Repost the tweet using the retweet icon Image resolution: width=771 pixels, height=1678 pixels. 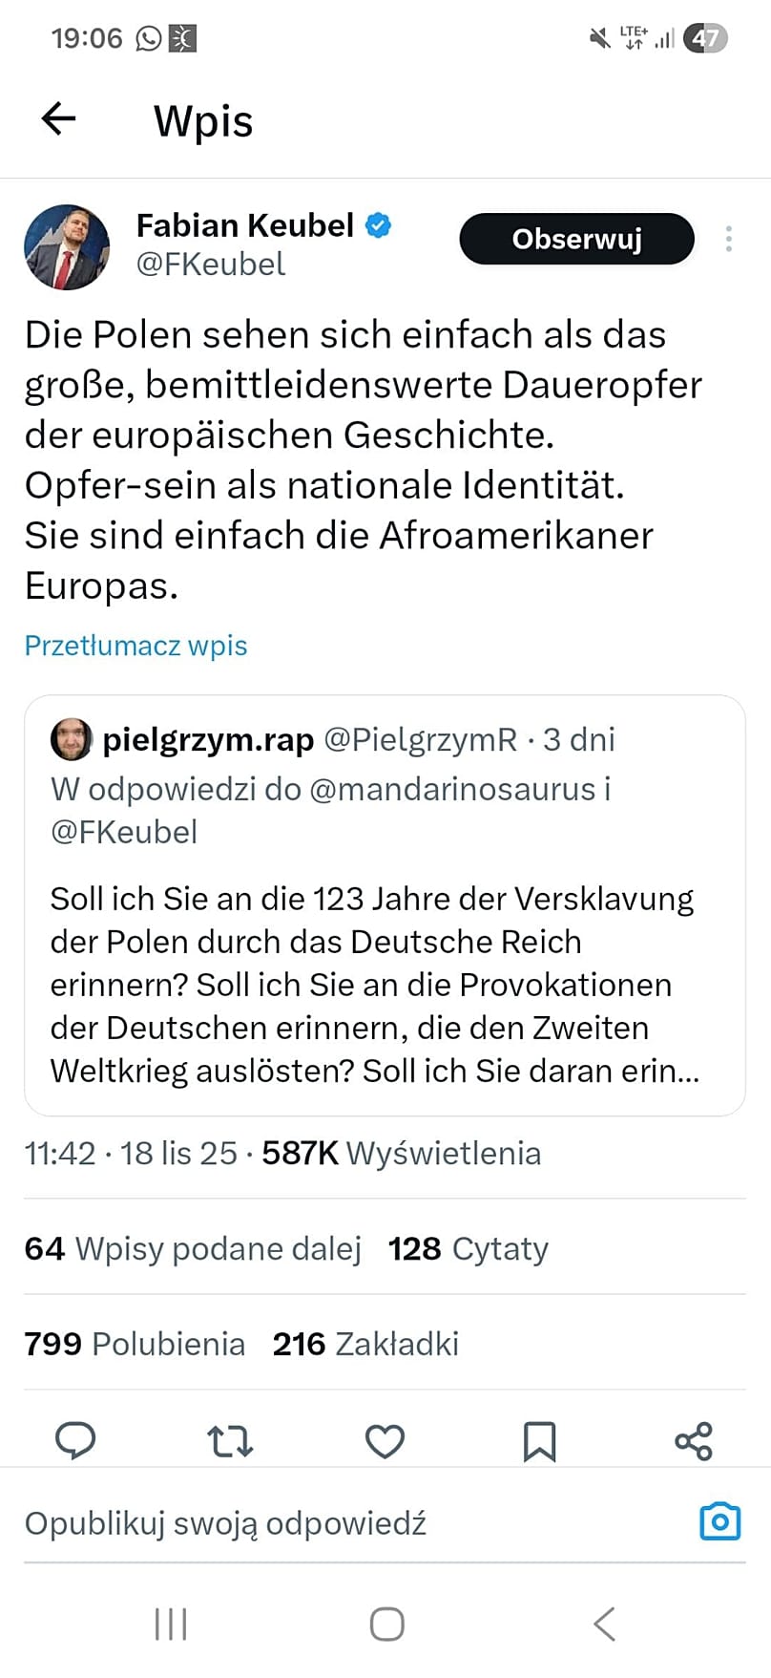pos(231,1441)
